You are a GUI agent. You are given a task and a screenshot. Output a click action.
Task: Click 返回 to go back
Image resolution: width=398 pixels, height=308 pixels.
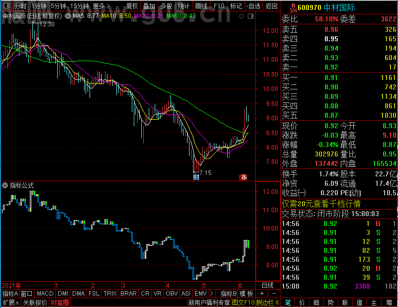pyautogui.click(x=271, y=6)
